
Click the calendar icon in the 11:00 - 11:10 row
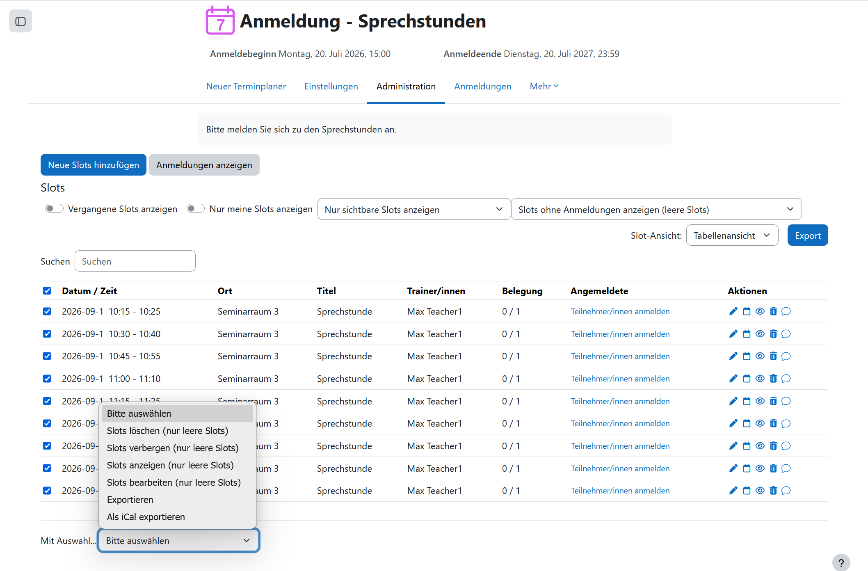point(747,379)
